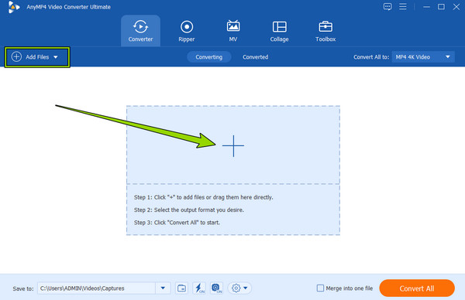This screenshot has width=465, height=300.
Task: Click the 'Step 1' instruction text
Action: point(203,197)
